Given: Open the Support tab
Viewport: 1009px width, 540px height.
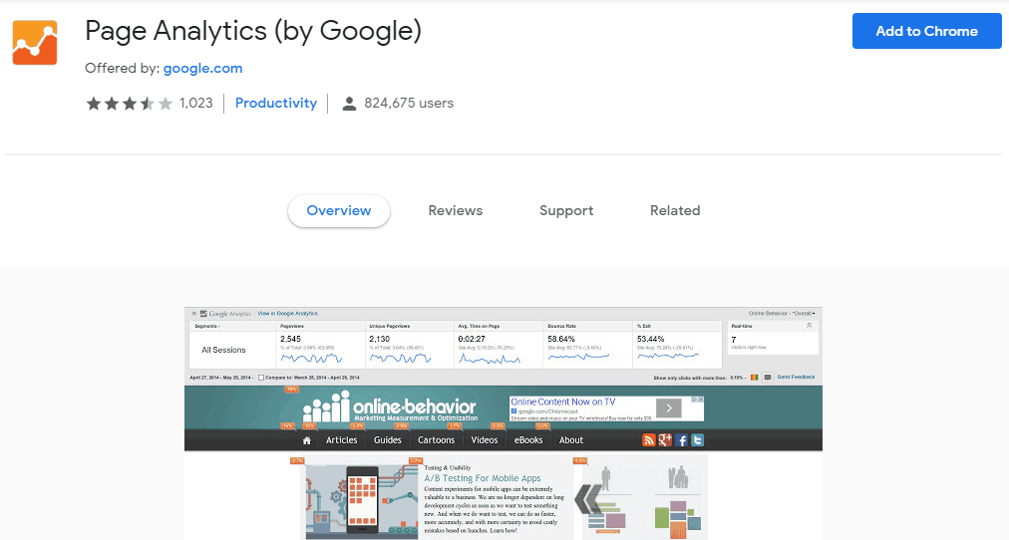Looking at the screenshot, I should tap(566, 211).
